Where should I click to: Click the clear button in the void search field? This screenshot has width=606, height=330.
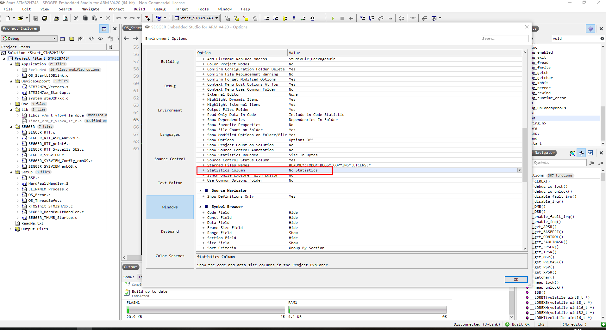coord(602,39)
